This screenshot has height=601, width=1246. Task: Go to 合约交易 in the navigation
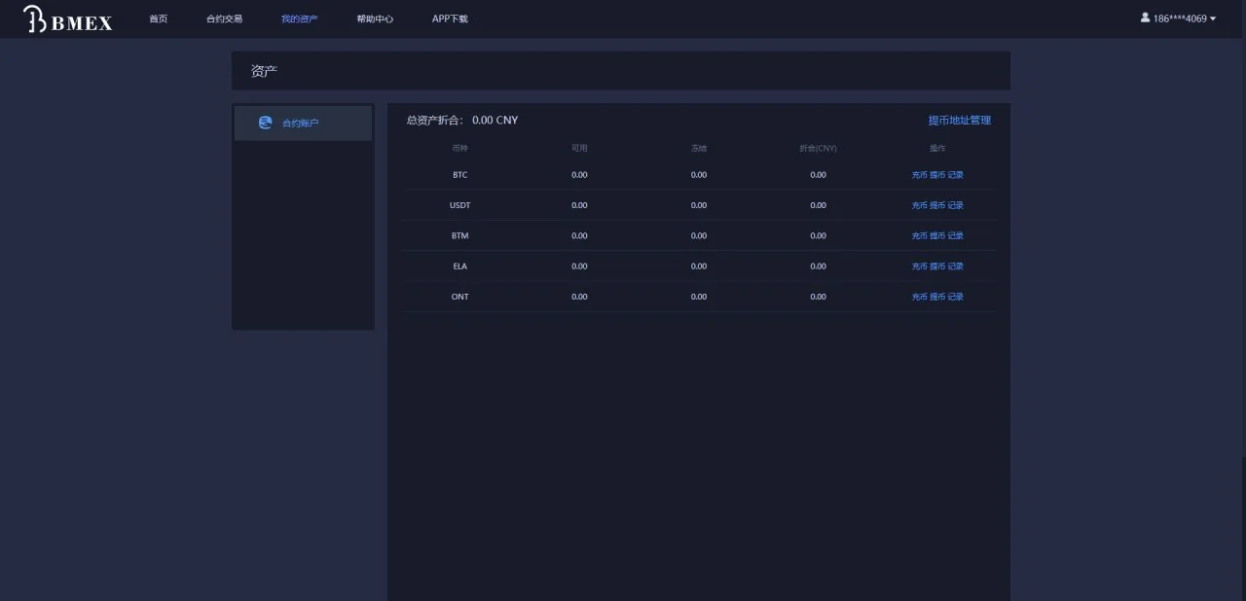(x=224, y=18)
